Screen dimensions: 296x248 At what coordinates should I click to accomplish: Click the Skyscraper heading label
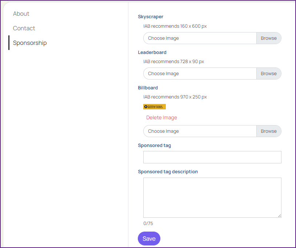(151, 17)
